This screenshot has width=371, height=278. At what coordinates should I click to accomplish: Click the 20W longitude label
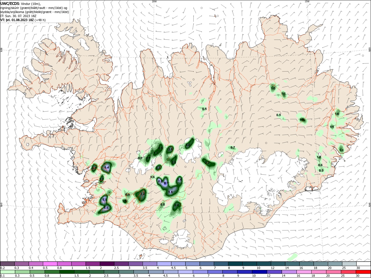pyautogui.click(x=154, y=1)
